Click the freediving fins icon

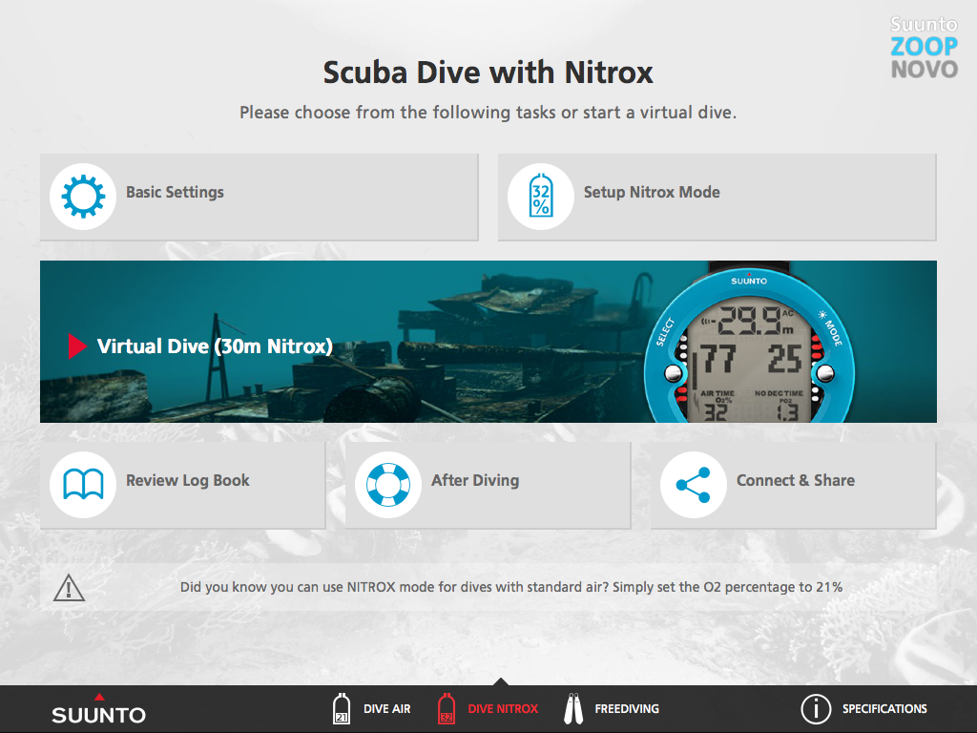[x=573, y=708]
